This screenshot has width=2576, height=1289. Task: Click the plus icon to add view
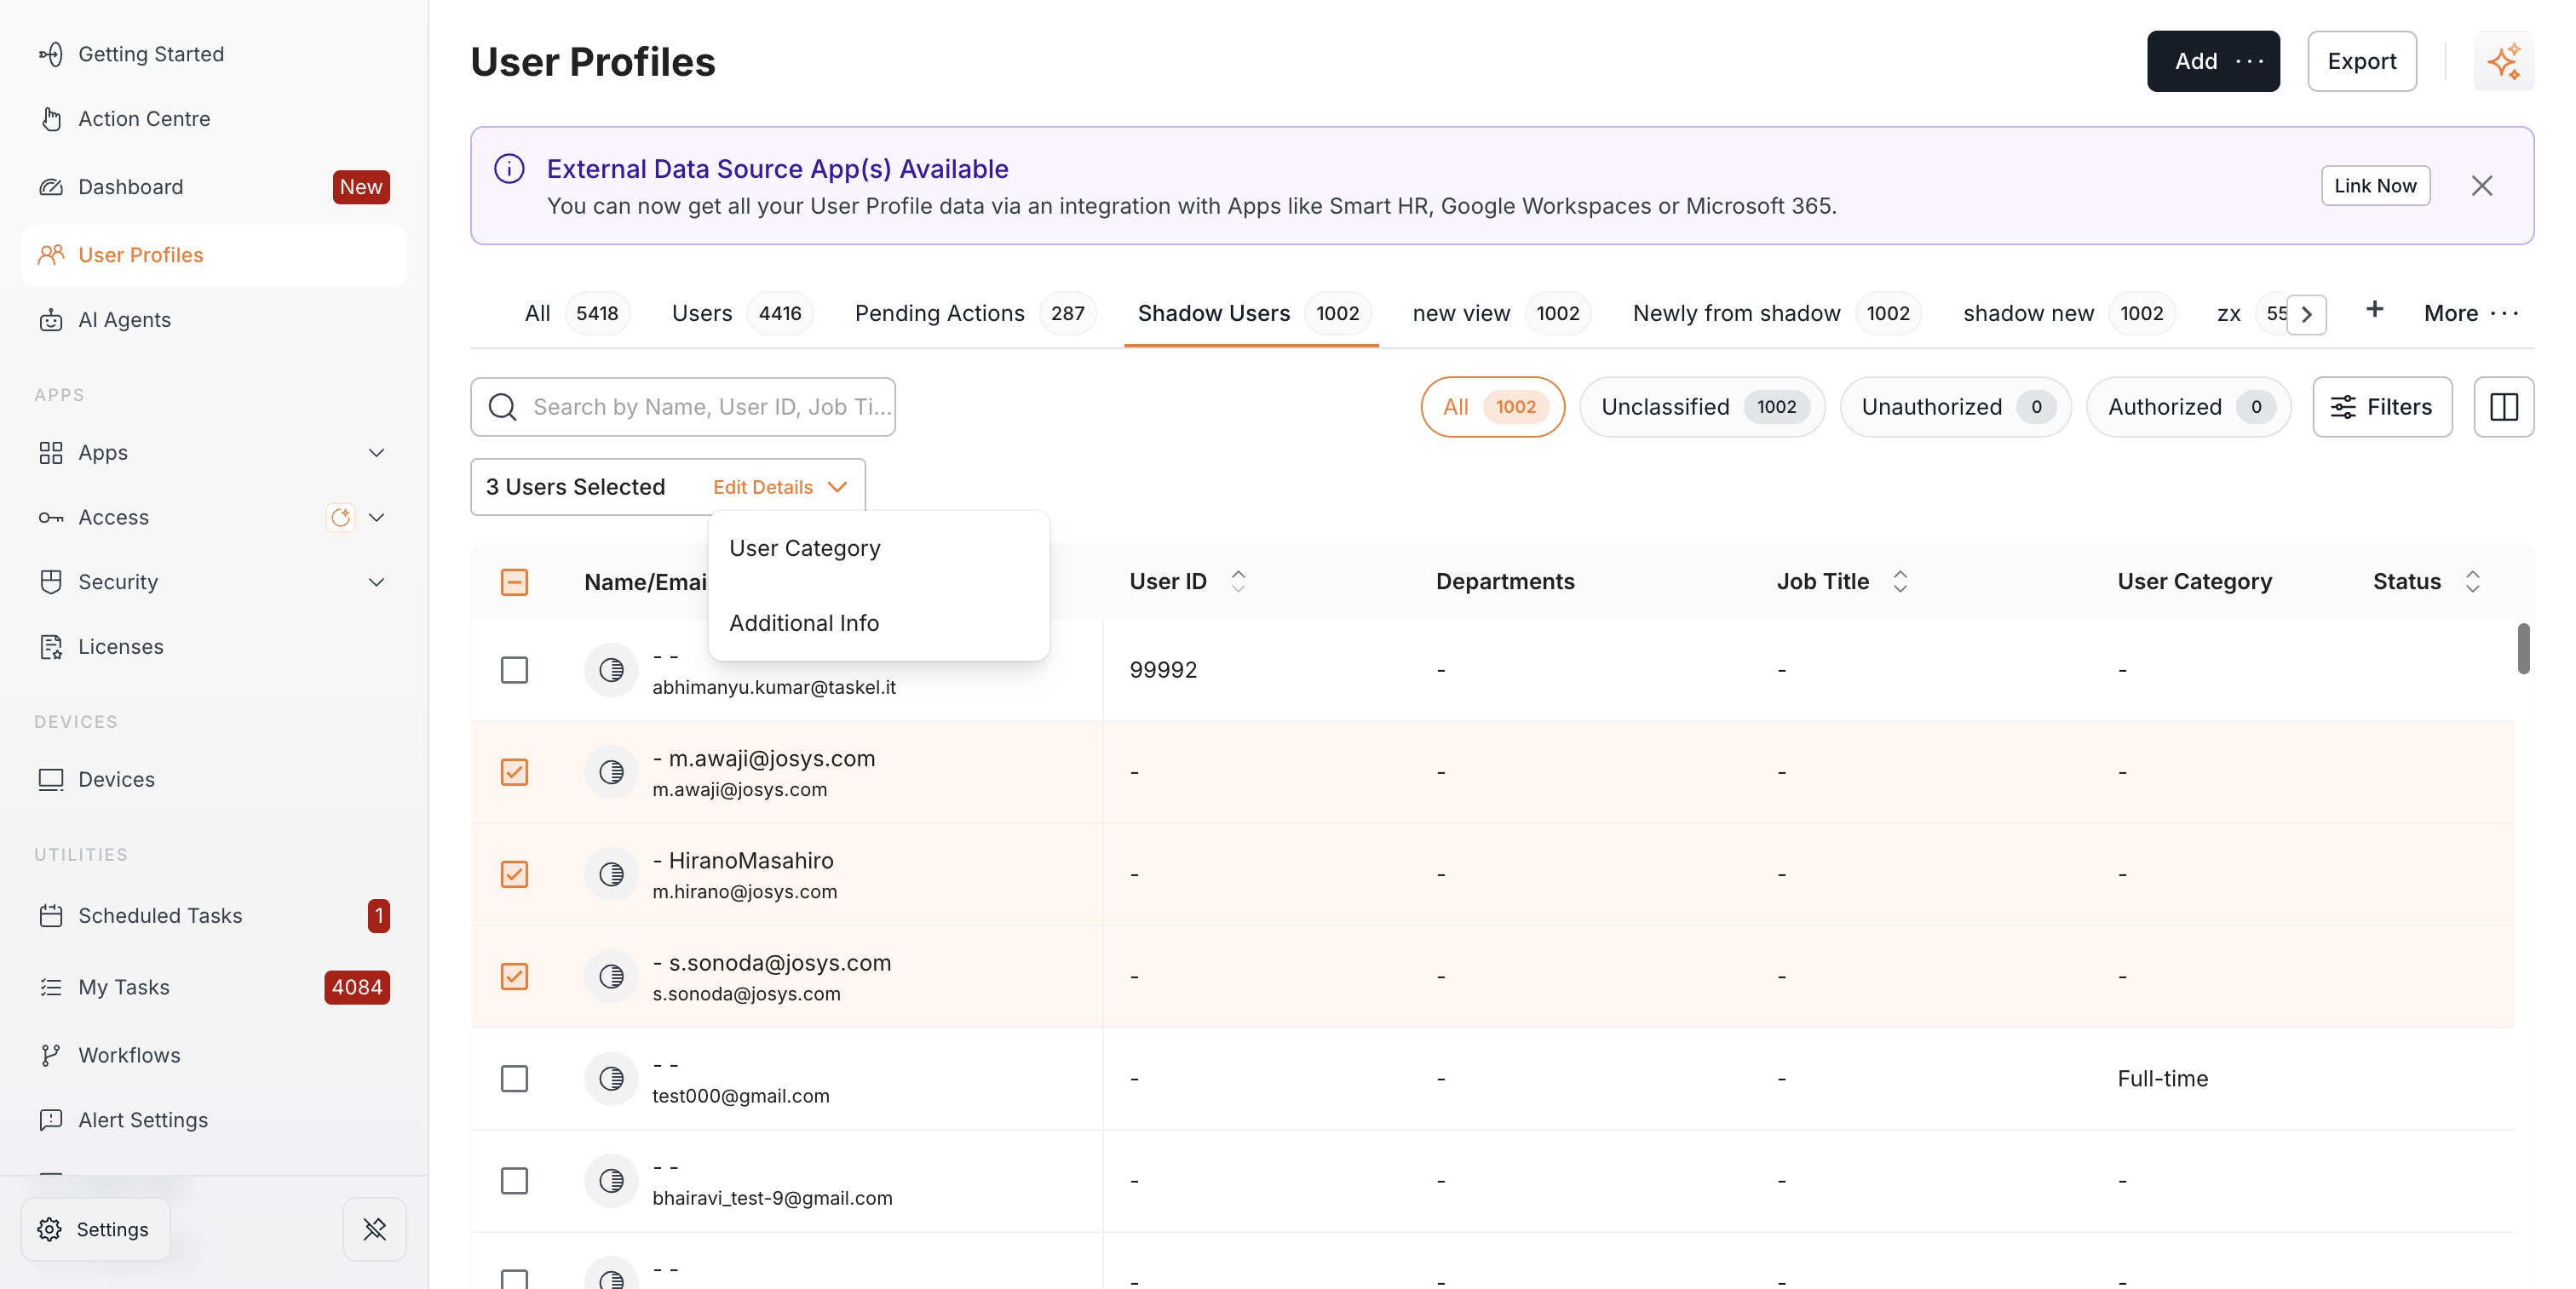2375,310
